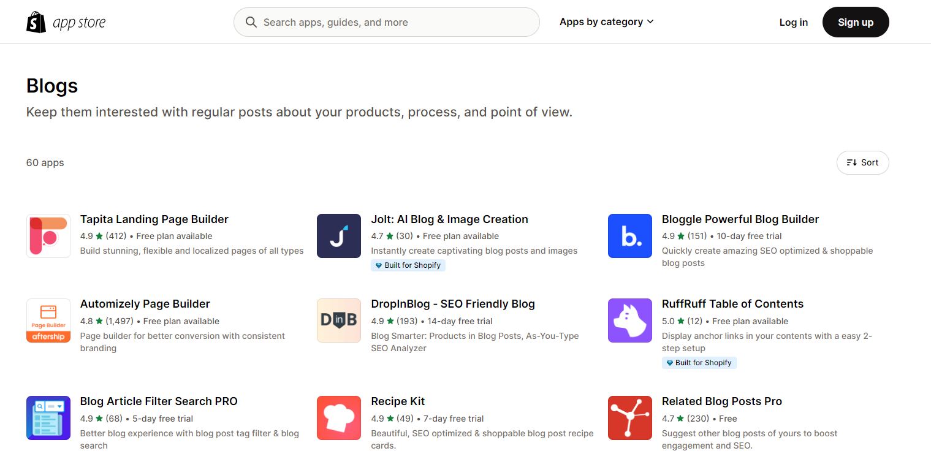Click the Blogs page heading
This screenshot has height=459, width=931.
[52, 86]
